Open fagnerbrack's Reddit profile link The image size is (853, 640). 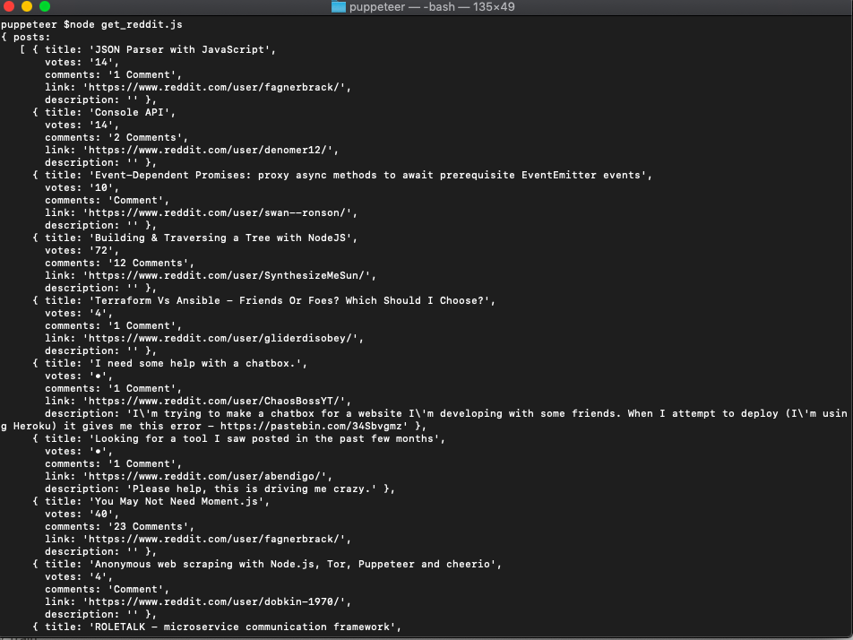220,87
